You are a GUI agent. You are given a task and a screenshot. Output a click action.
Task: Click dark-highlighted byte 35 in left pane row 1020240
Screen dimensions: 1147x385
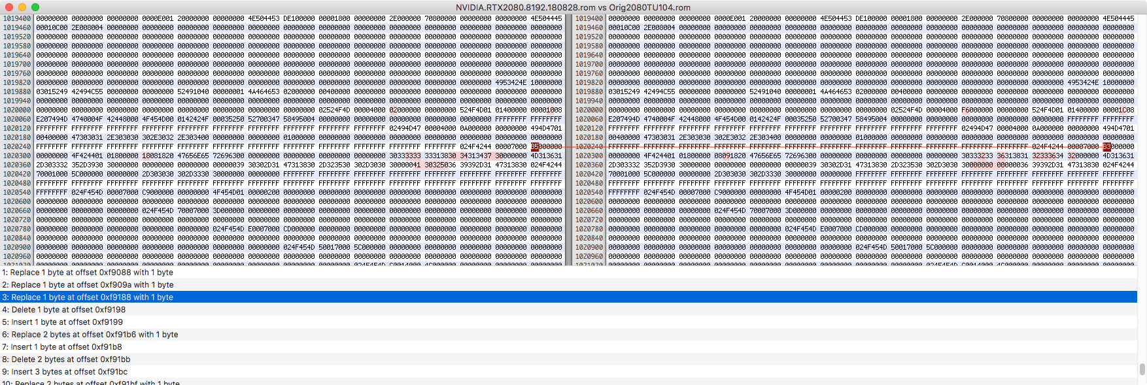[x=534, y=146]
